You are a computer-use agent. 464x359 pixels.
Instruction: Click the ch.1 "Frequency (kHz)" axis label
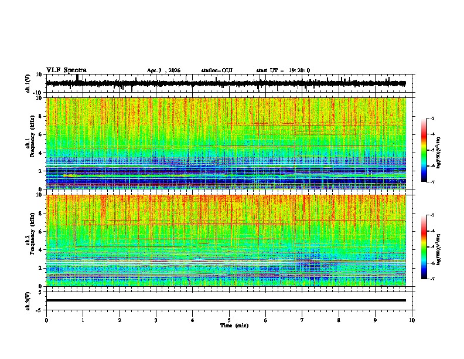point(32,137)
